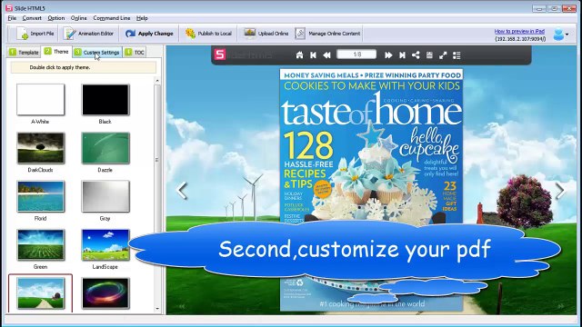Click the previous page icon
This screenshot has height=327, width=582.
click(x=326, y=55)
